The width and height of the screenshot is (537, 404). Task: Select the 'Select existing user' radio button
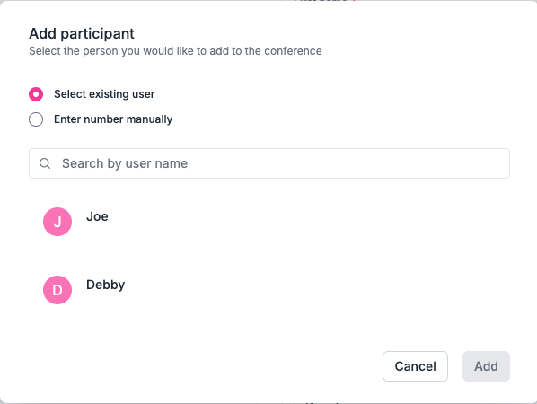(x=36, y=94)
